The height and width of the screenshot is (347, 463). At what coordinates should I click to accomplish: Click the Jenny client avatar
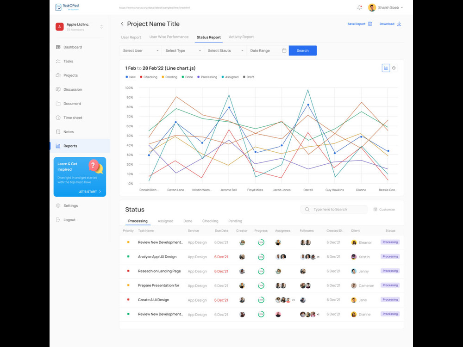[354, 271]
